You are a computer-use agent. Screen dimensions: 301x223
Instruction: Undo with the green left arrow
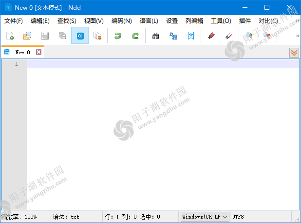(x=118, y=36)
